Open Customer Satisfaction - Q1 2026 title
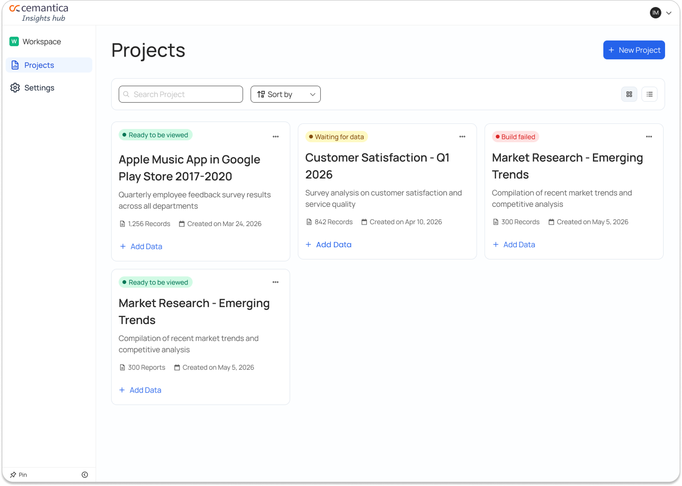Viewport: 682px width, 486px height. [x=377, y=166]
